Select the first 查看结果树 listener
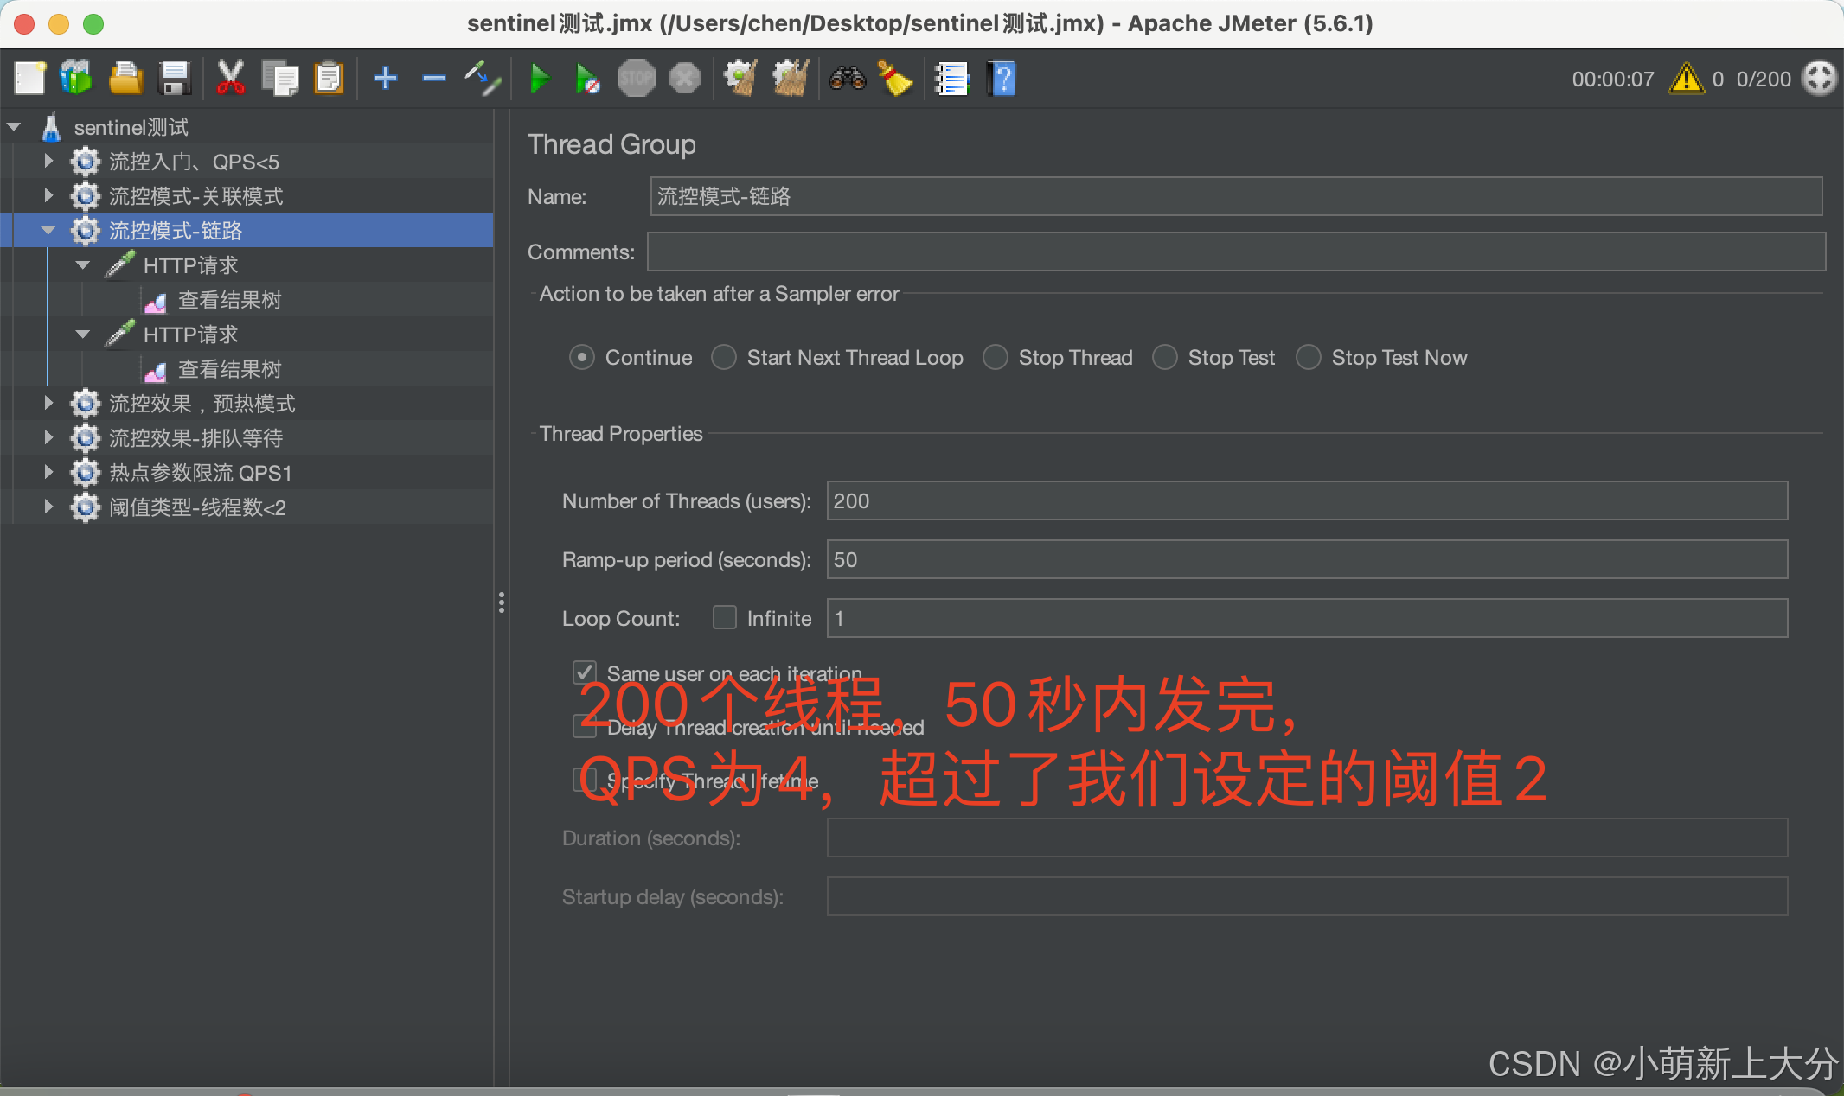This screenshot has width=1844, height=1096. click(229, 300)
